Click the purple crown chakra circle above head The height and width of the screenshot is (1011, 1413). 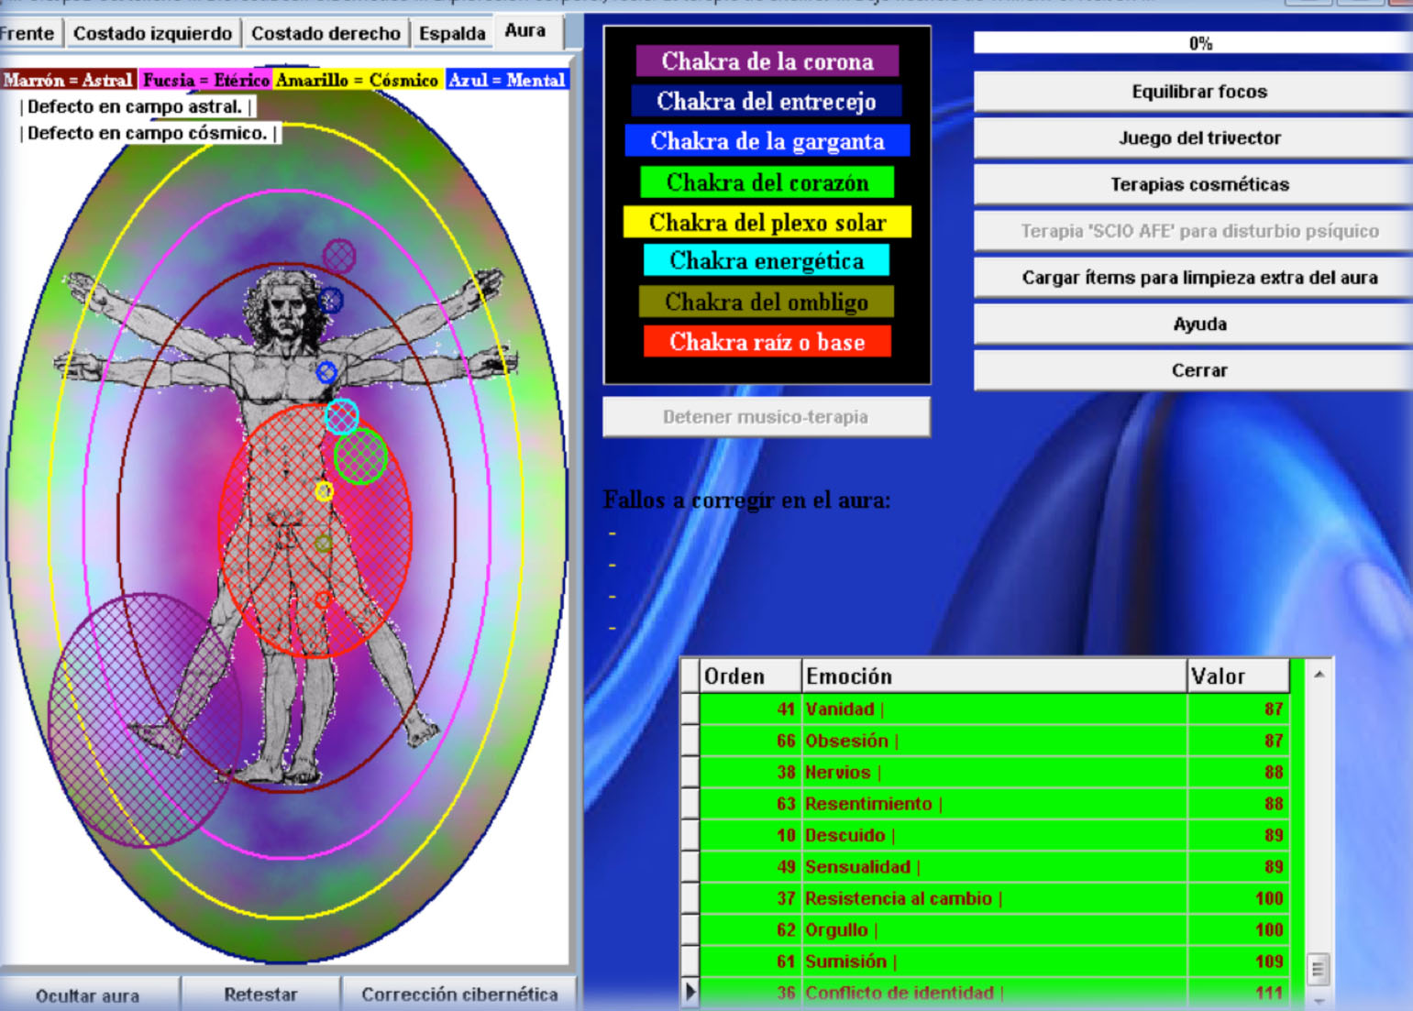point(338,257)
